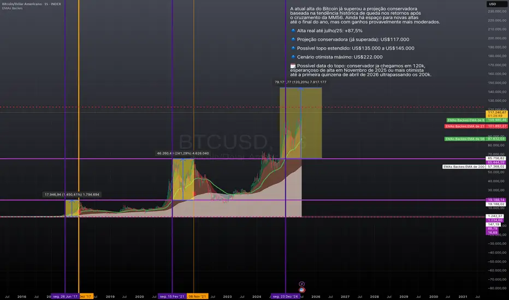This screenshot has width=509, height=300.
Task: Select the 120,20% measurement label
Action: 300,82
